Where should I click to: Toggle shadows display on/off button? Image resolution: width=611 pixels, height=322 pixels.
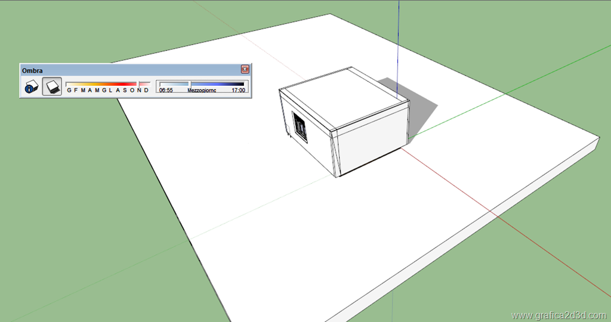coord(52,87)
